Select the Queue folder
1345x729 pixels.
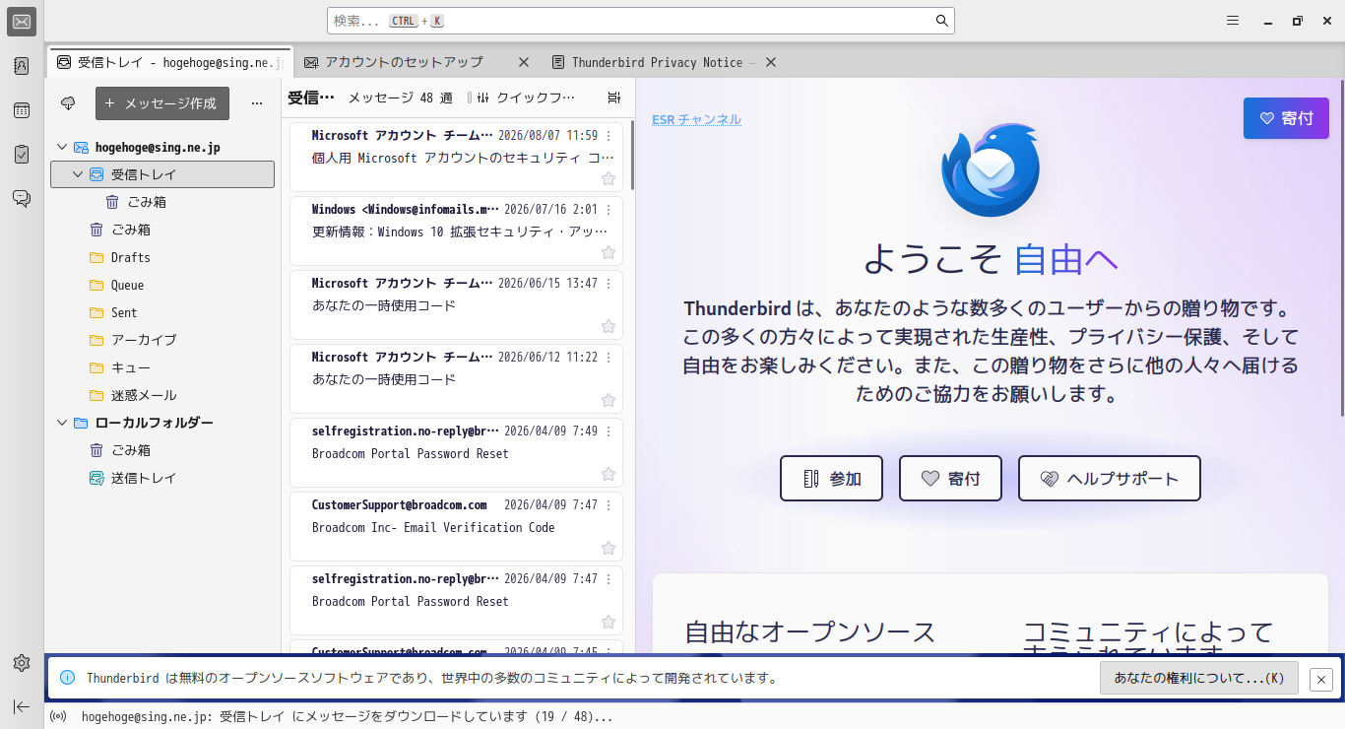click(x=162, y=285)
